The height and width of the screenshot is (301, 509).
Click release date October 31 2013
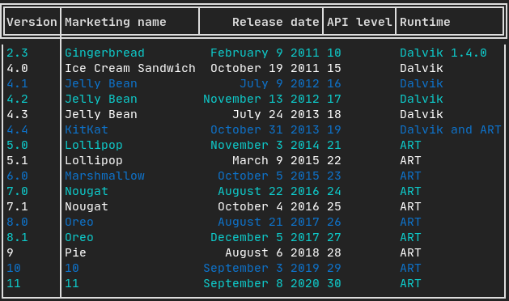tap(265, 130)
